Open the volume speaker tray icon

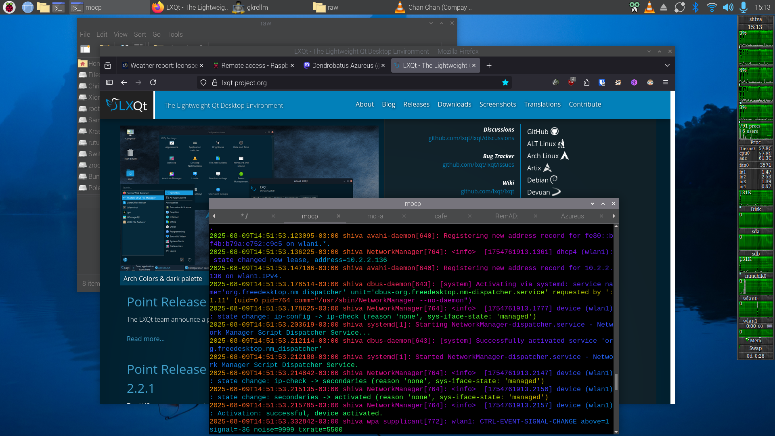coord(728,7)
